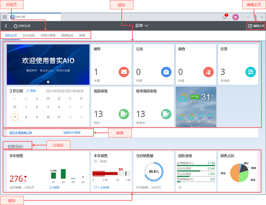Click the red mail envelope icon
266x205 pixels.
click(x=124, y=72)
